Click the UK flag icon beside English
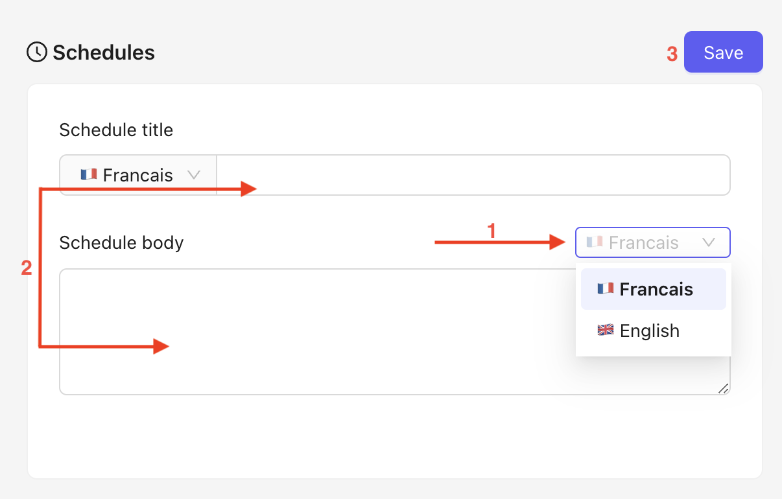The width and height of the screenshot is (782, 499). pos(605,331)
